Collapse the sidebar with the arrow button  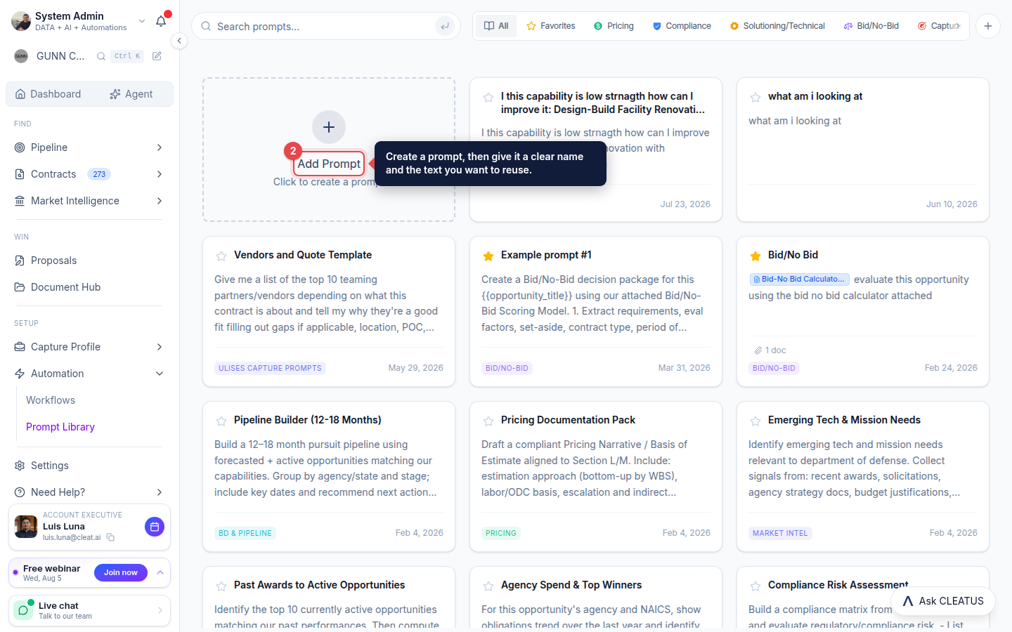click(179, 41)
